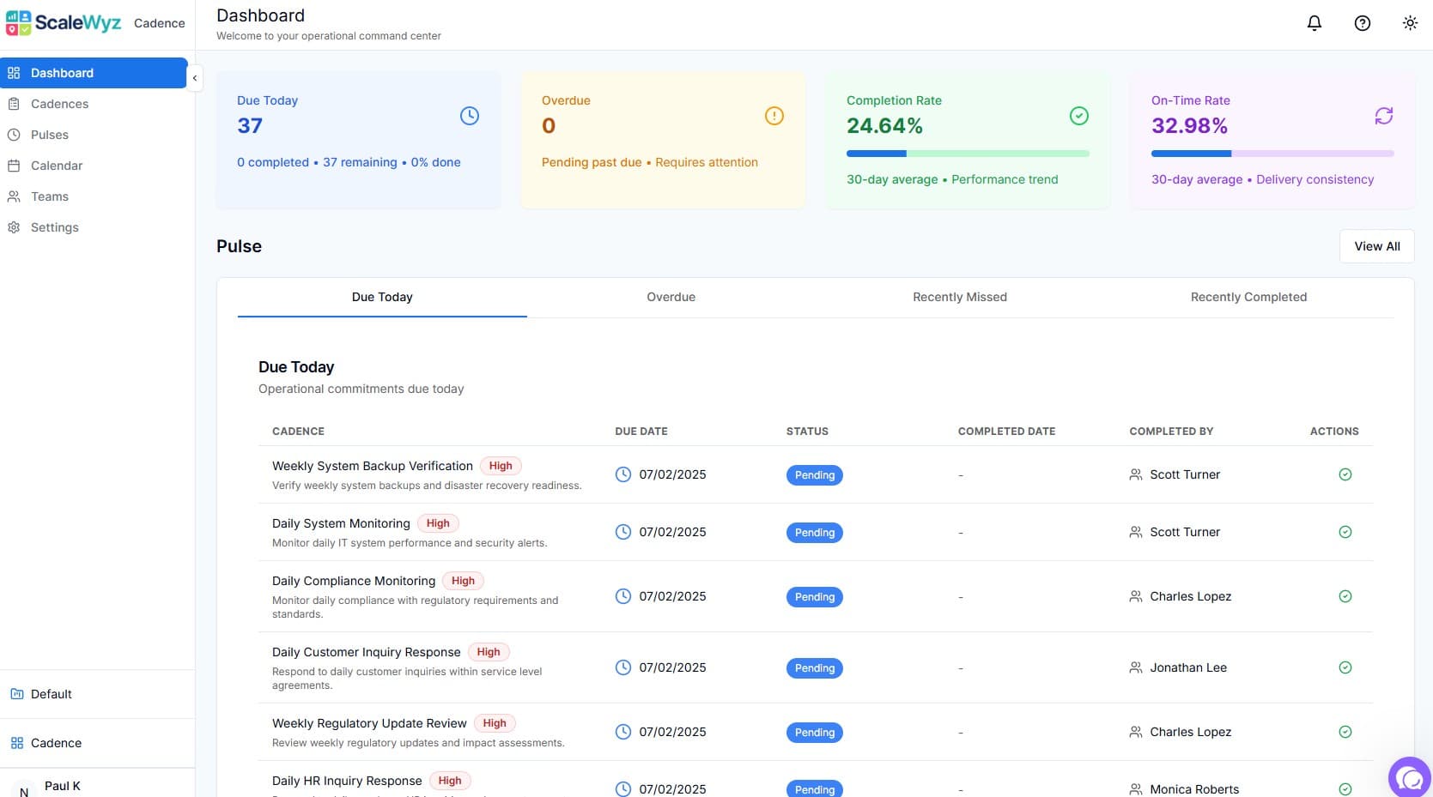Click the Completion Rate progress bar
The image size is (1433, 797).
tap(968, 154)
